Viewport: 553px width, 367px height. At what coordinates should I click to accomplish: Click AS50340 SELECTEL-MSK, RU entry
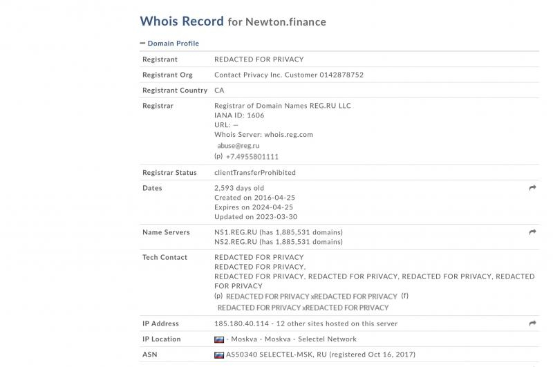321,355
